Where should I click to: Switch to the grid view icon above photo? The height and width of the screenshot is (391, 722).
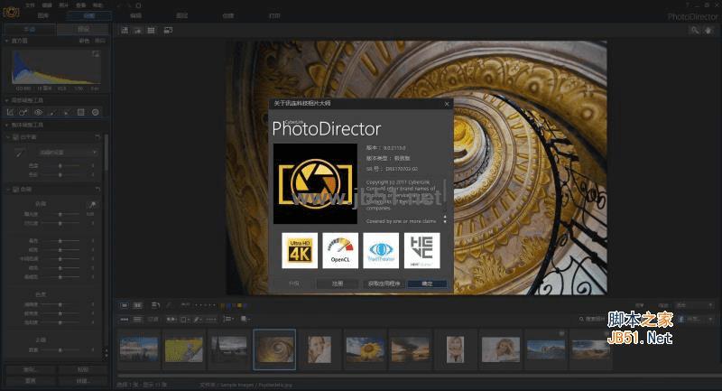coord(151,31)
